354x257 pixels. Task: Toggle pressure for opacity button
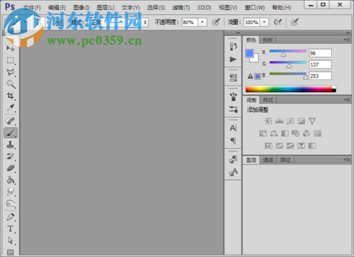pyautogui.click(x=216, y=23)
